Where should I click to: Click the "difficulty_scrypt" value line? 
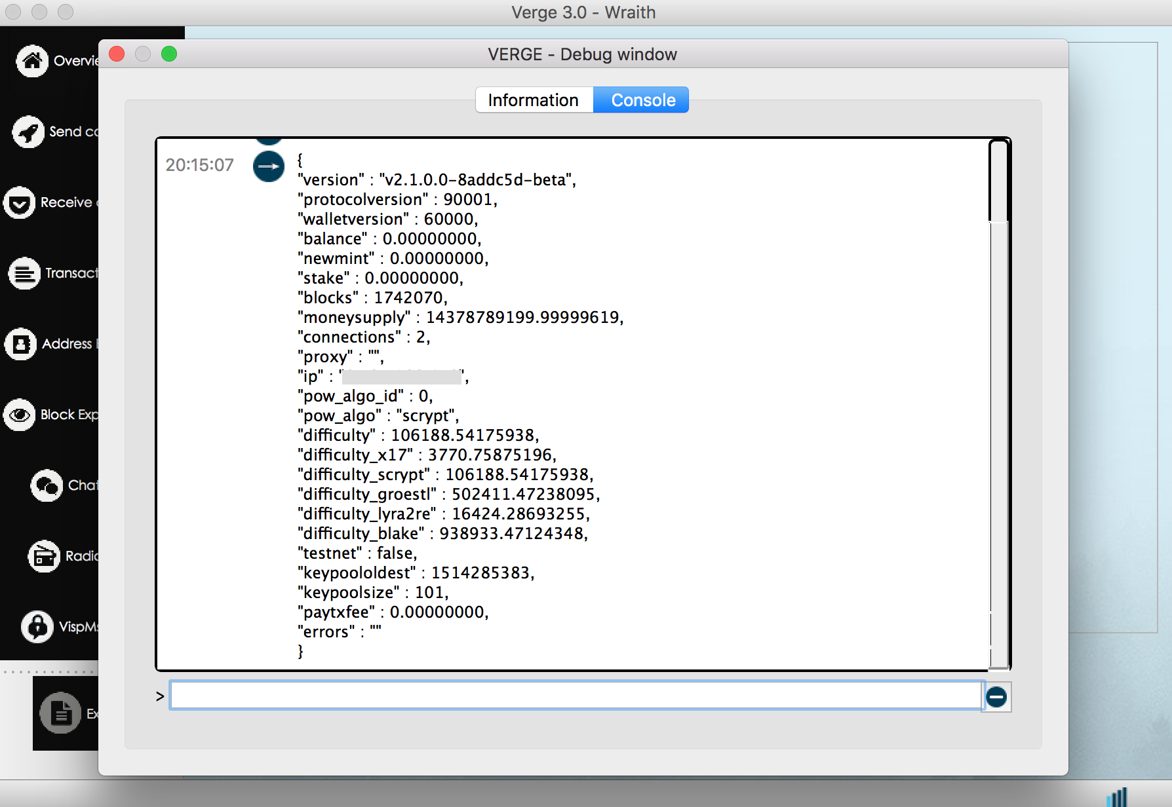point(446,474)
